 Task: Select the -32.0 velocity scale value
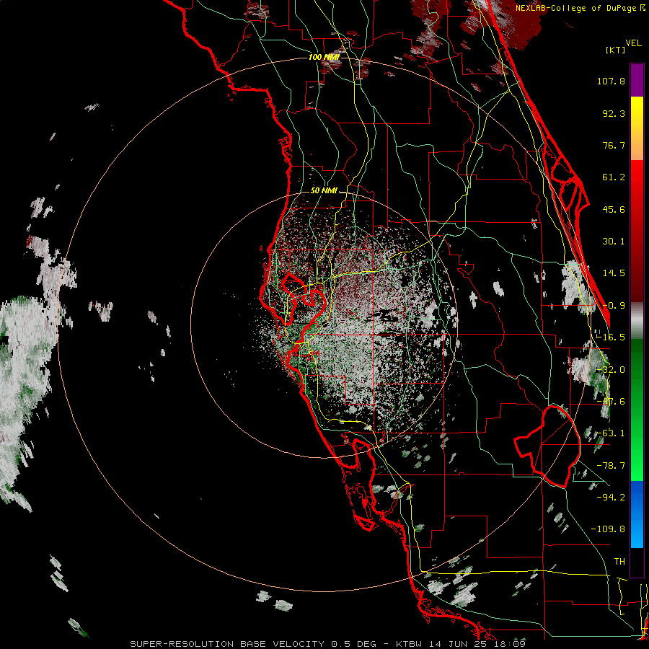pos(611,370)
